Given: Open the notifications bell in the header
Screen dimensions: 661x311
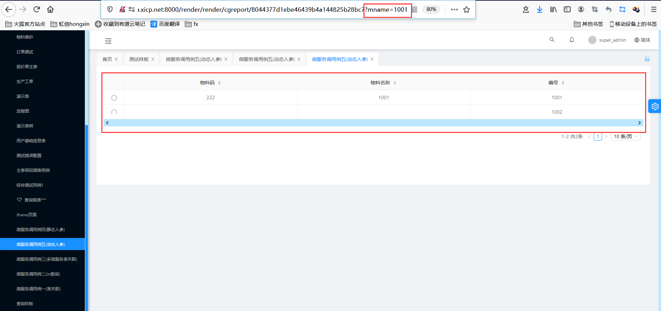Looking at the screenshot, I should click(x=571, y=40).
